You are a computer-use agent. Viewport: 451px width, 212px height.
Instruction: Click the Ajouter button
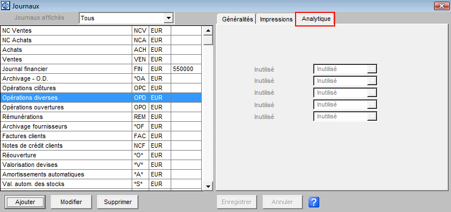click(25, 202)
